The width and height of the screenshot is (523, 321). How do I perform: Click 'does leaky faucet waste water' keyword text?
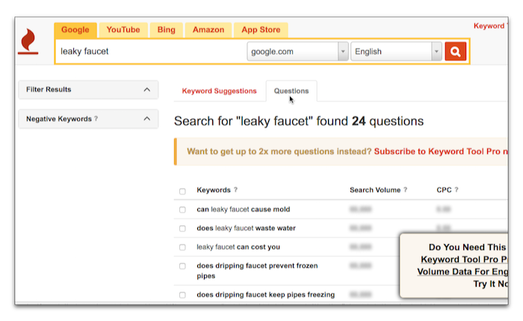point(246,228)
